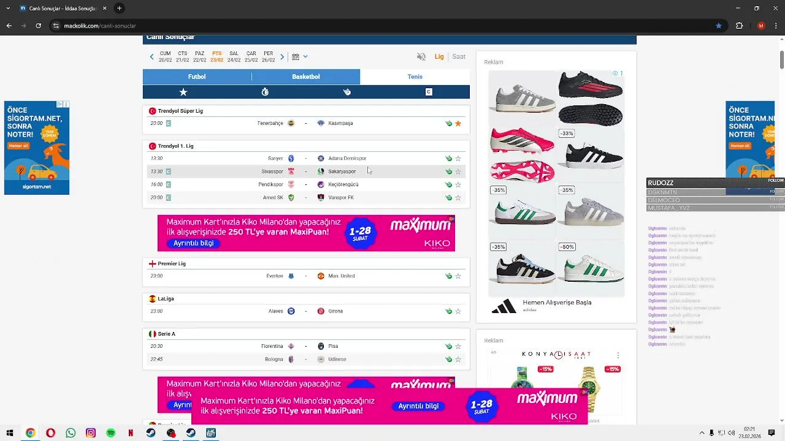Open the Windows Start menu

point(10,433)
